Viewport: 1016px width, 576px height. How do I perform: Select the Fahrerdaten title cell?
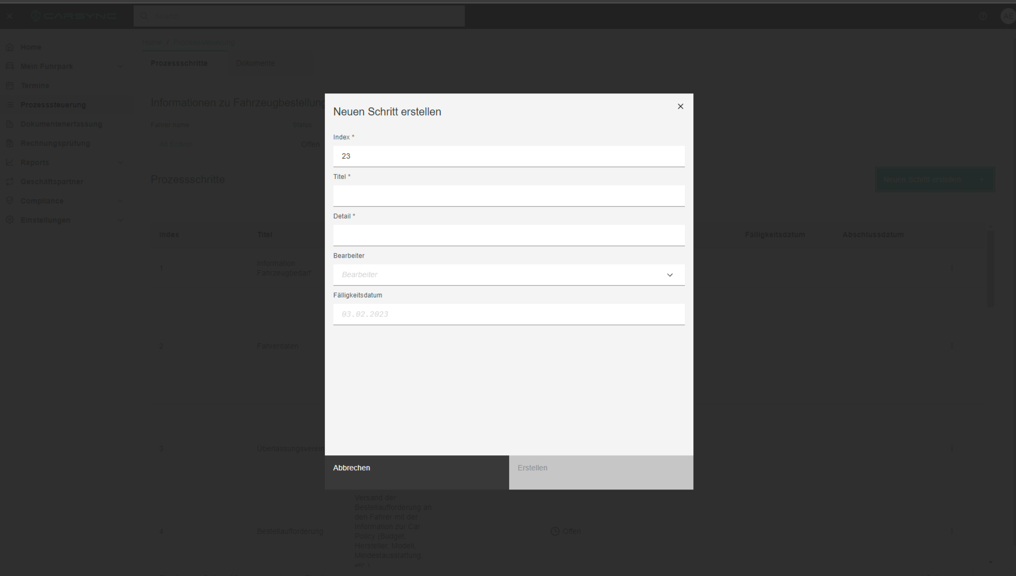click(x=277, y=346)
